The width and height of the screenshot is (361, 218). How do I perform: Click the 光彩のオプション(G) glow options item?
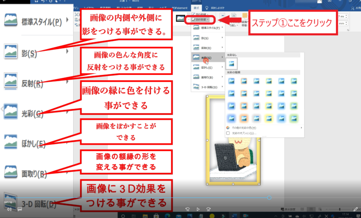coord(244,133)
